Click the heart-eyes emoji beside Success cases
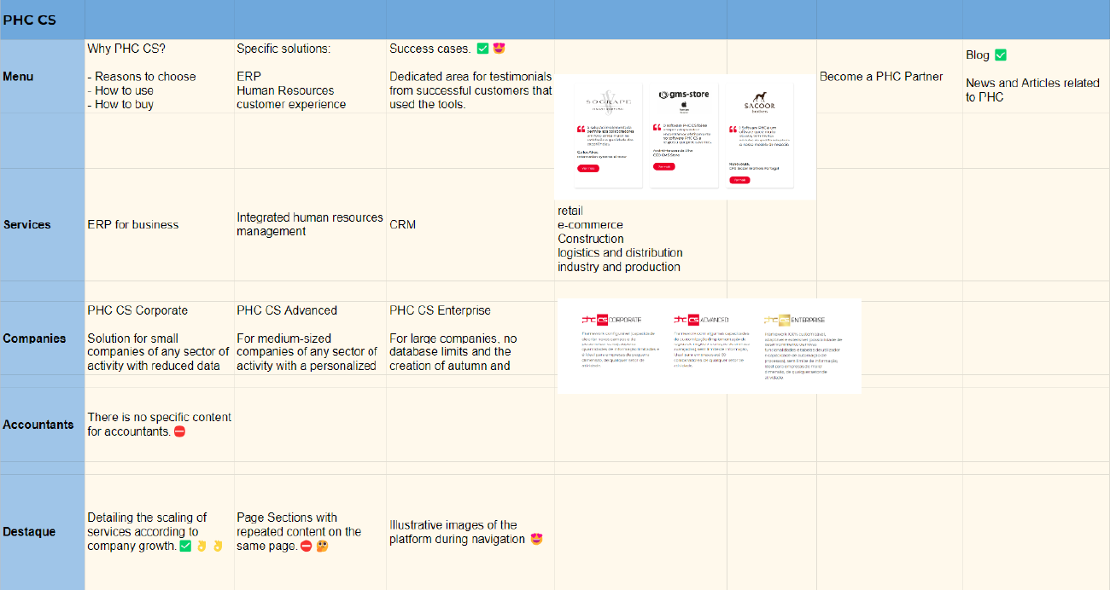Screen dimensions: 1110x590 tap(499, 49)
